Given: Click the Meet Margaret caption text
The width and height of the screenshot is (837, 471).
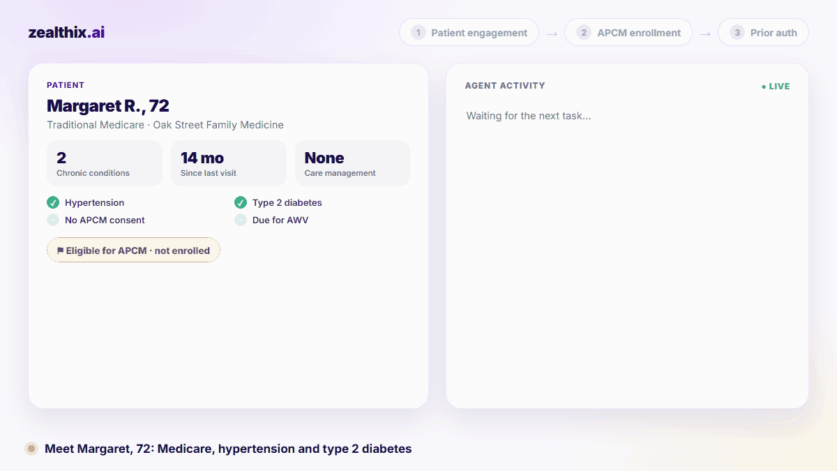Looking at the screenshot, I should click(228, 449).
